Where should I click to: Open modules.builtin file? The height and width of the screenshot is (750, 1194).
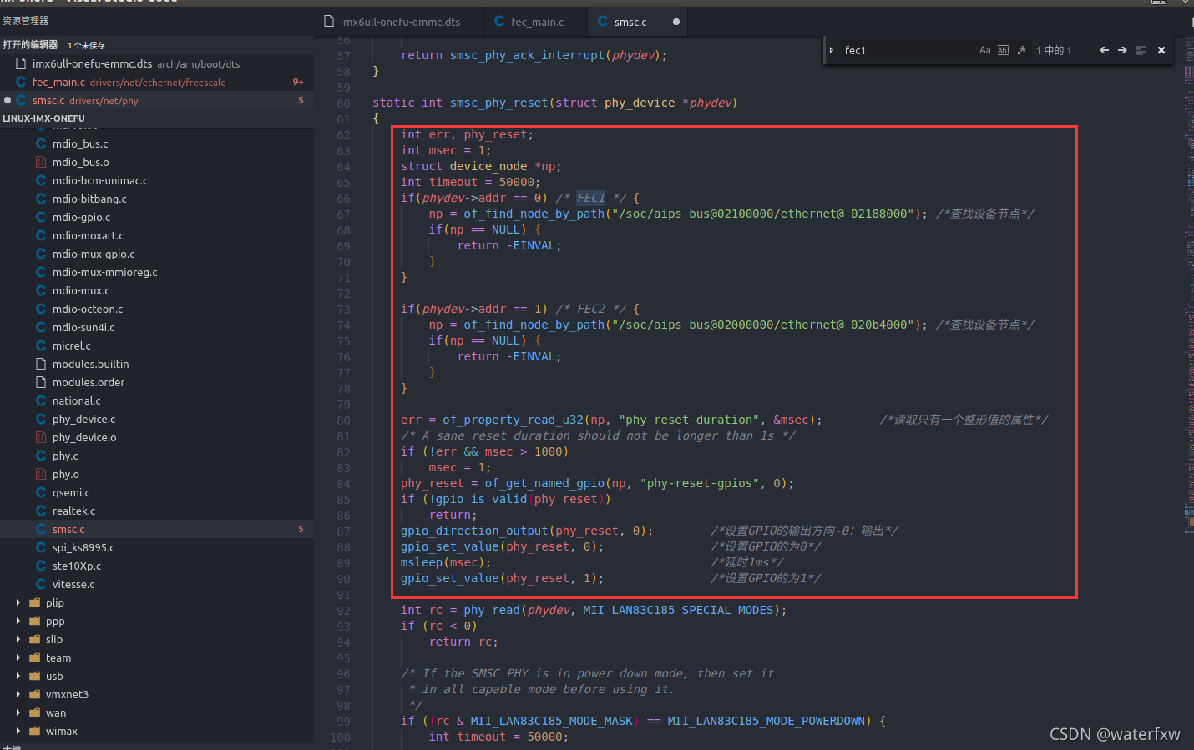[157, 364]
